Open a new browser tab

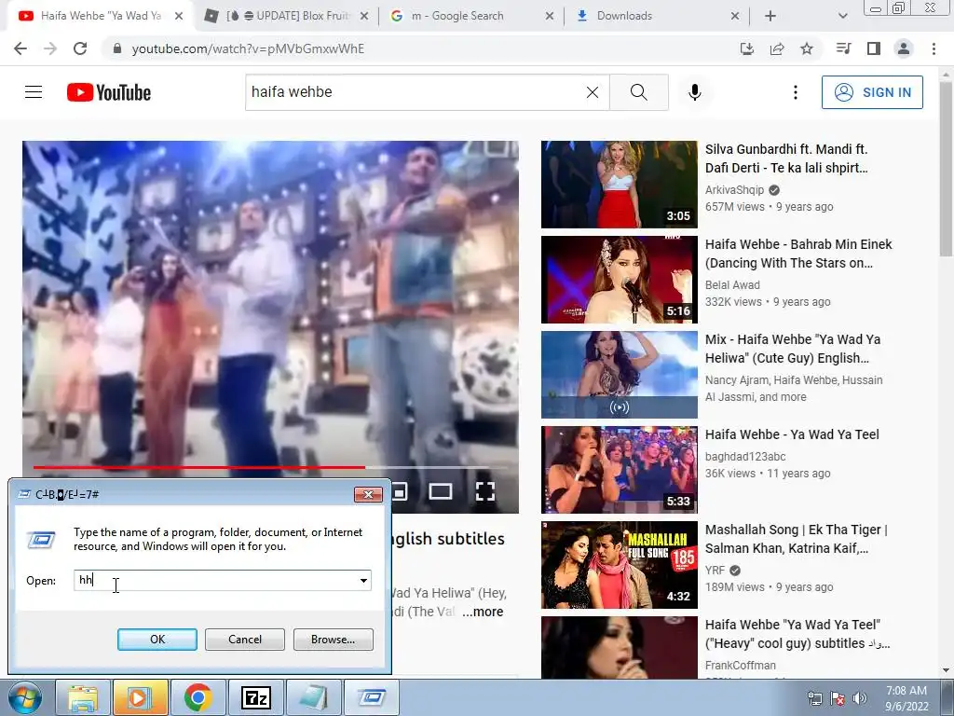770,16
